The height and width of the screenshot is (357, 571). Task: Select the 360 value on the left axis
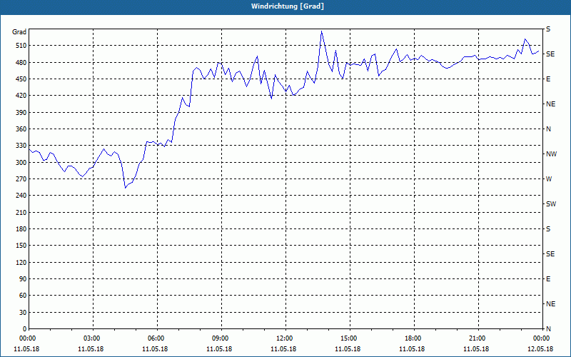point(21,129)
